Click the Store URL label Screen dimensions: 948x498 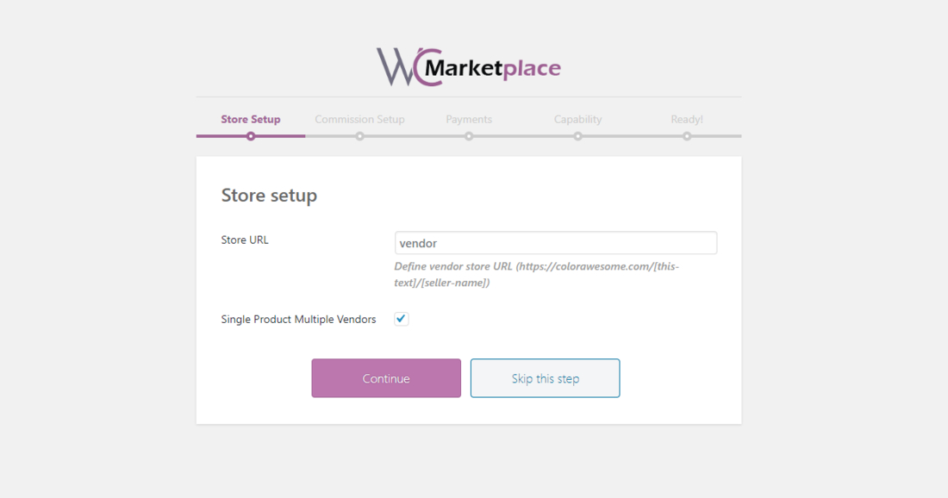coord(245,240)
